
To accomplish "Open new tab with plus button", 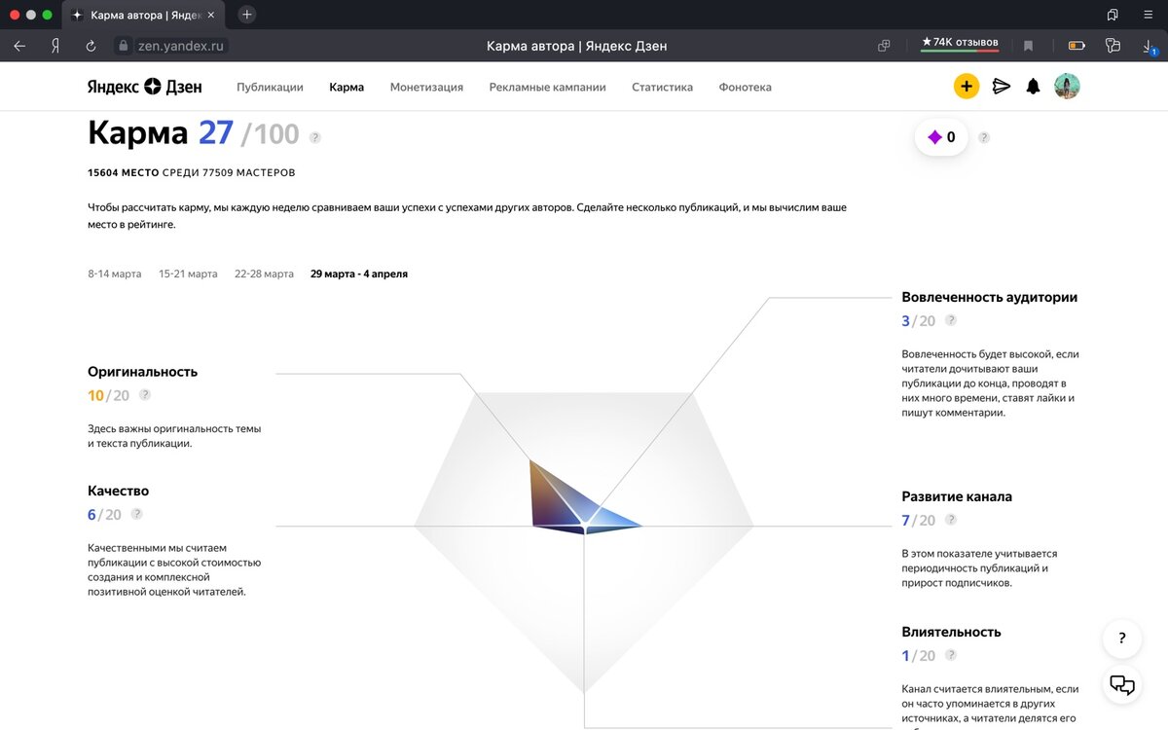I will tap(247, 15).
